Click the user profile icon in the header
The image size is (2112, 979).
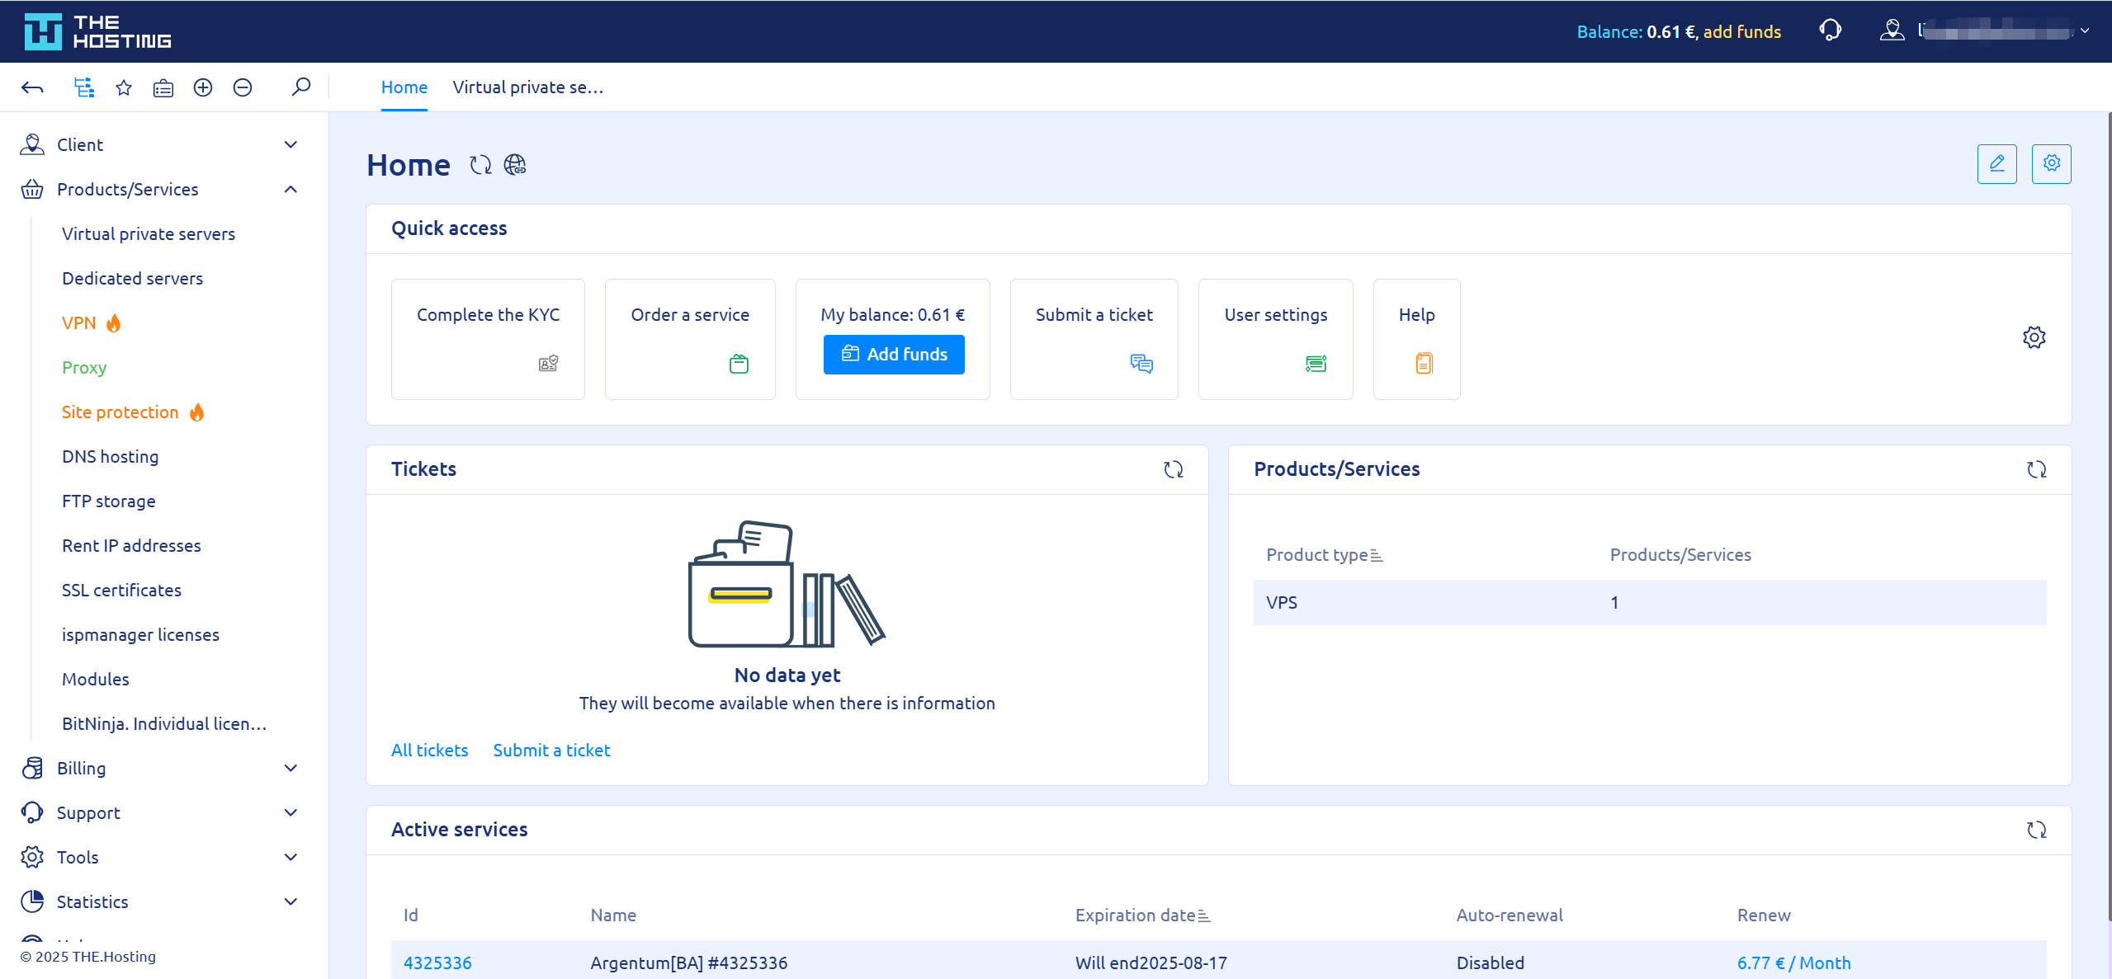(1892, 31)
